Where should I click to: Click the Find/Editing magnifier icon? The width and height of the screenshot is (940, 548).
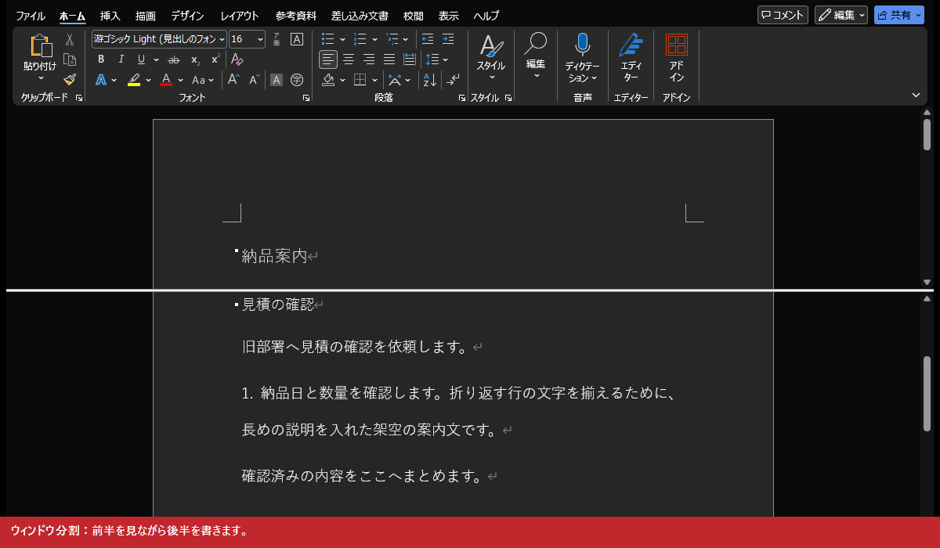point(536,44)
